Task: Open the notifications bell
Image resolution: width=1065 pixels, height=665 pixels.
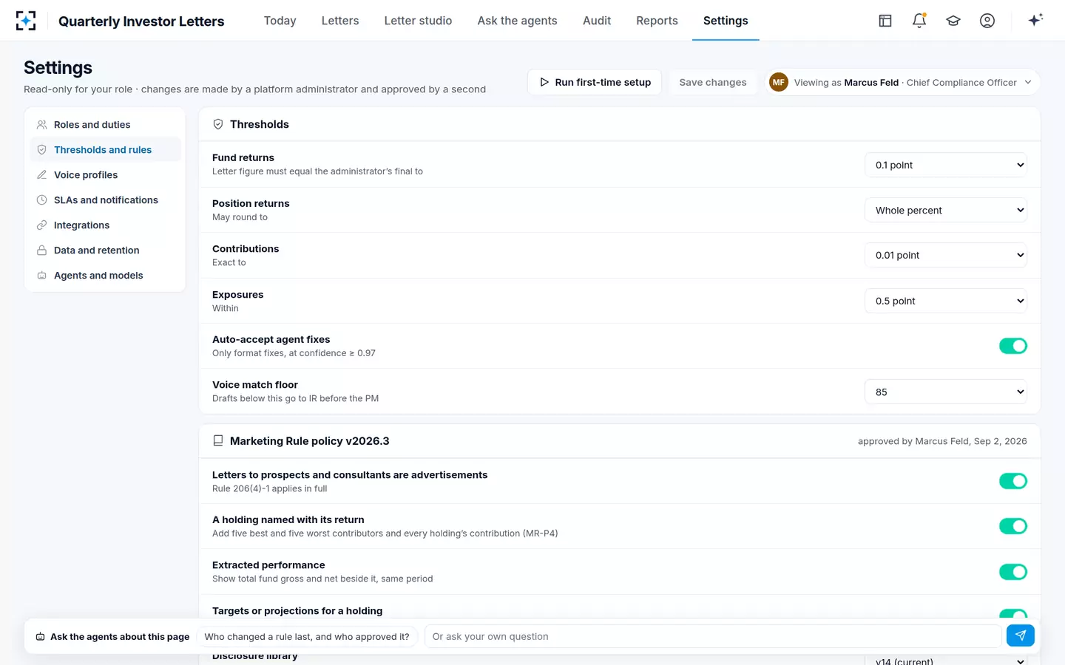Action: [x=919, y=21]
